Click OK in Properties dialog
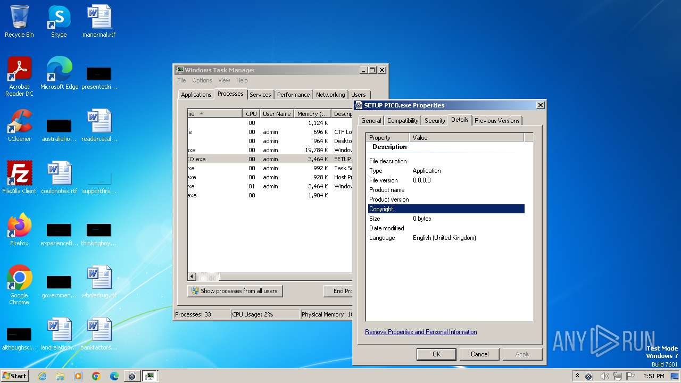This screenshot has height=383, width=681. tap(436, 354)
